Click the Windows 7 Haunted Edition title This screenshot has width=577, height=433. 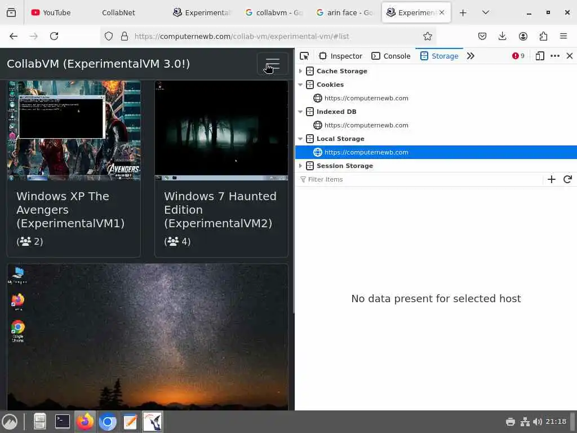[x=220, y=210]
